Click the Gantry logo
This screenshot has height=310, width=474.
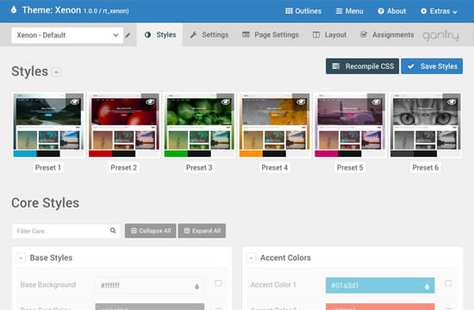pos(440,35)
